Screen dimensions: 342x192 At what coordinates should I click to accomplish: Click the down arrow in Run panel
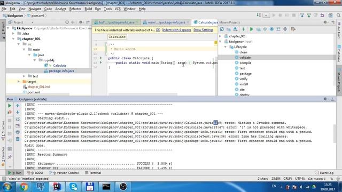tap(18, 113)
